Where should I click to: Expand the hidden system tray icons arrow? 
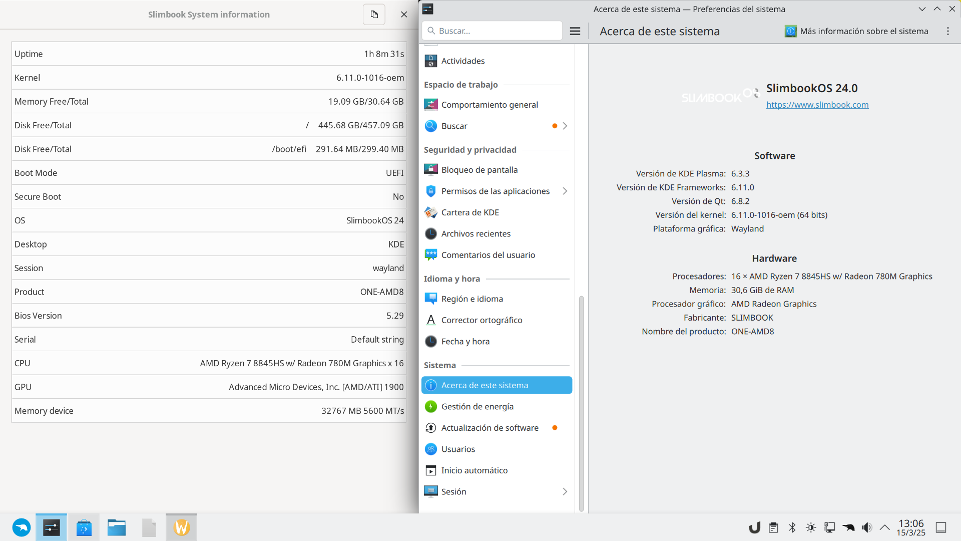coord(885,527)
